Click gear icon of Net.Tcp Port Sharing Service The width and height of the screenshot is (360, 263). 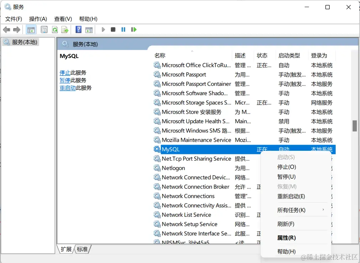point(157,159)
